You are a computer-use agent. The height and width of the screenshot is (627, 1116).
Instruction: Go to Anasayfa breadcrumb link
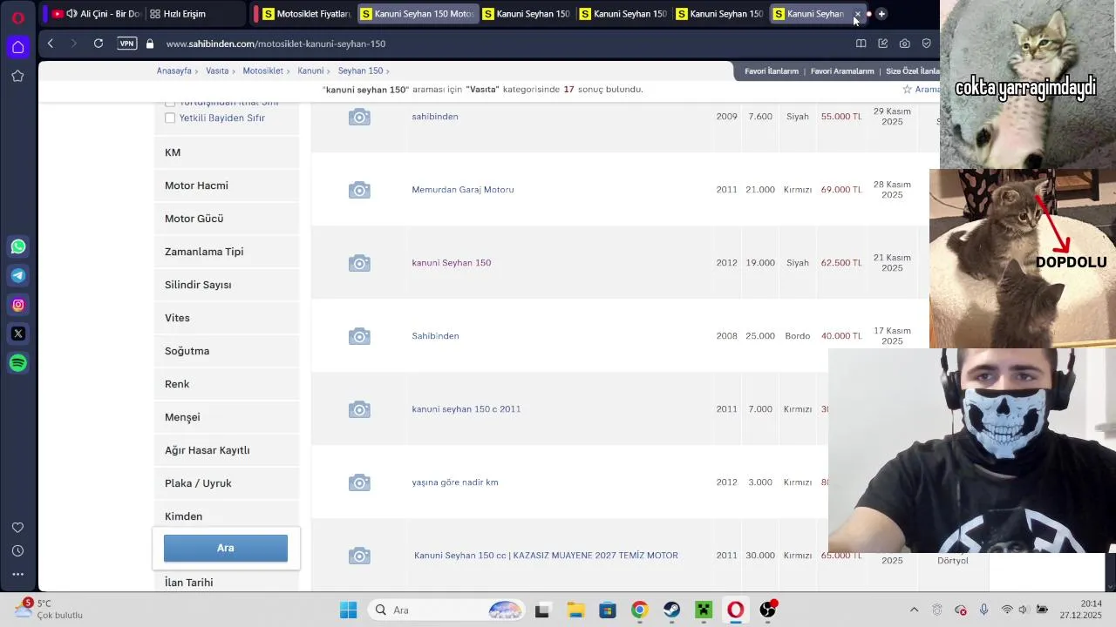pyautogui.click(x=174, y=71)
